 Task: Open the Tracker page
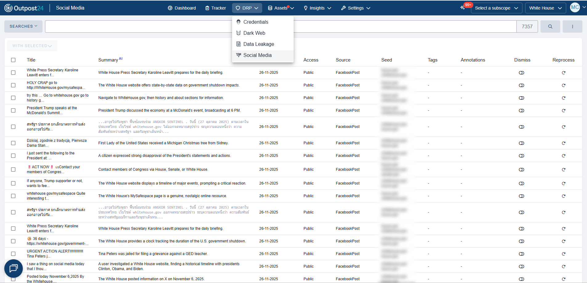tap(215, 8)
